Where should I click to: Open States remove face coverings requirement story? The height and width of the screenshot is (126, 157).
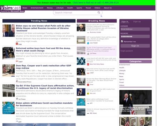[x=101, y=110]
